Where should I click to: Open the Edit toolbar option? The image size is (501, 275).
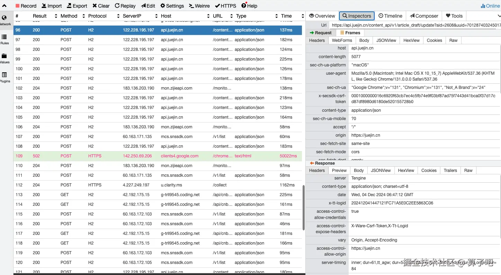pos(148,6)
